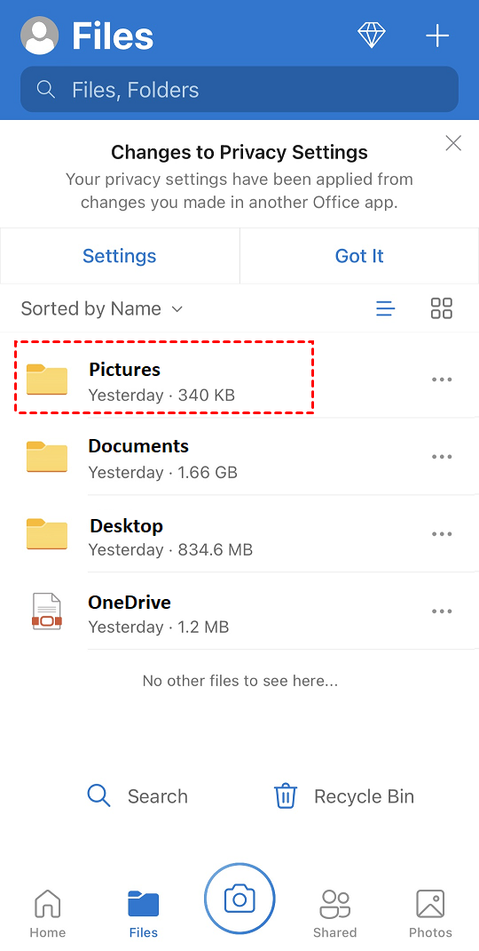Click the Got It button

point(360,256)
